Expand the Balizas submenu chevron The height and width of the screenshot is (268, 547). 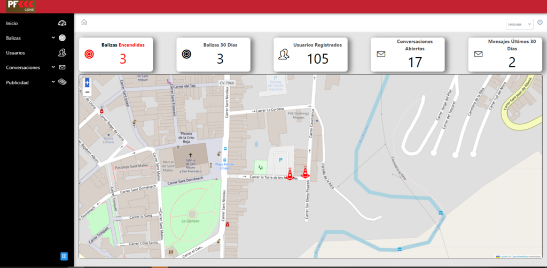53,38
